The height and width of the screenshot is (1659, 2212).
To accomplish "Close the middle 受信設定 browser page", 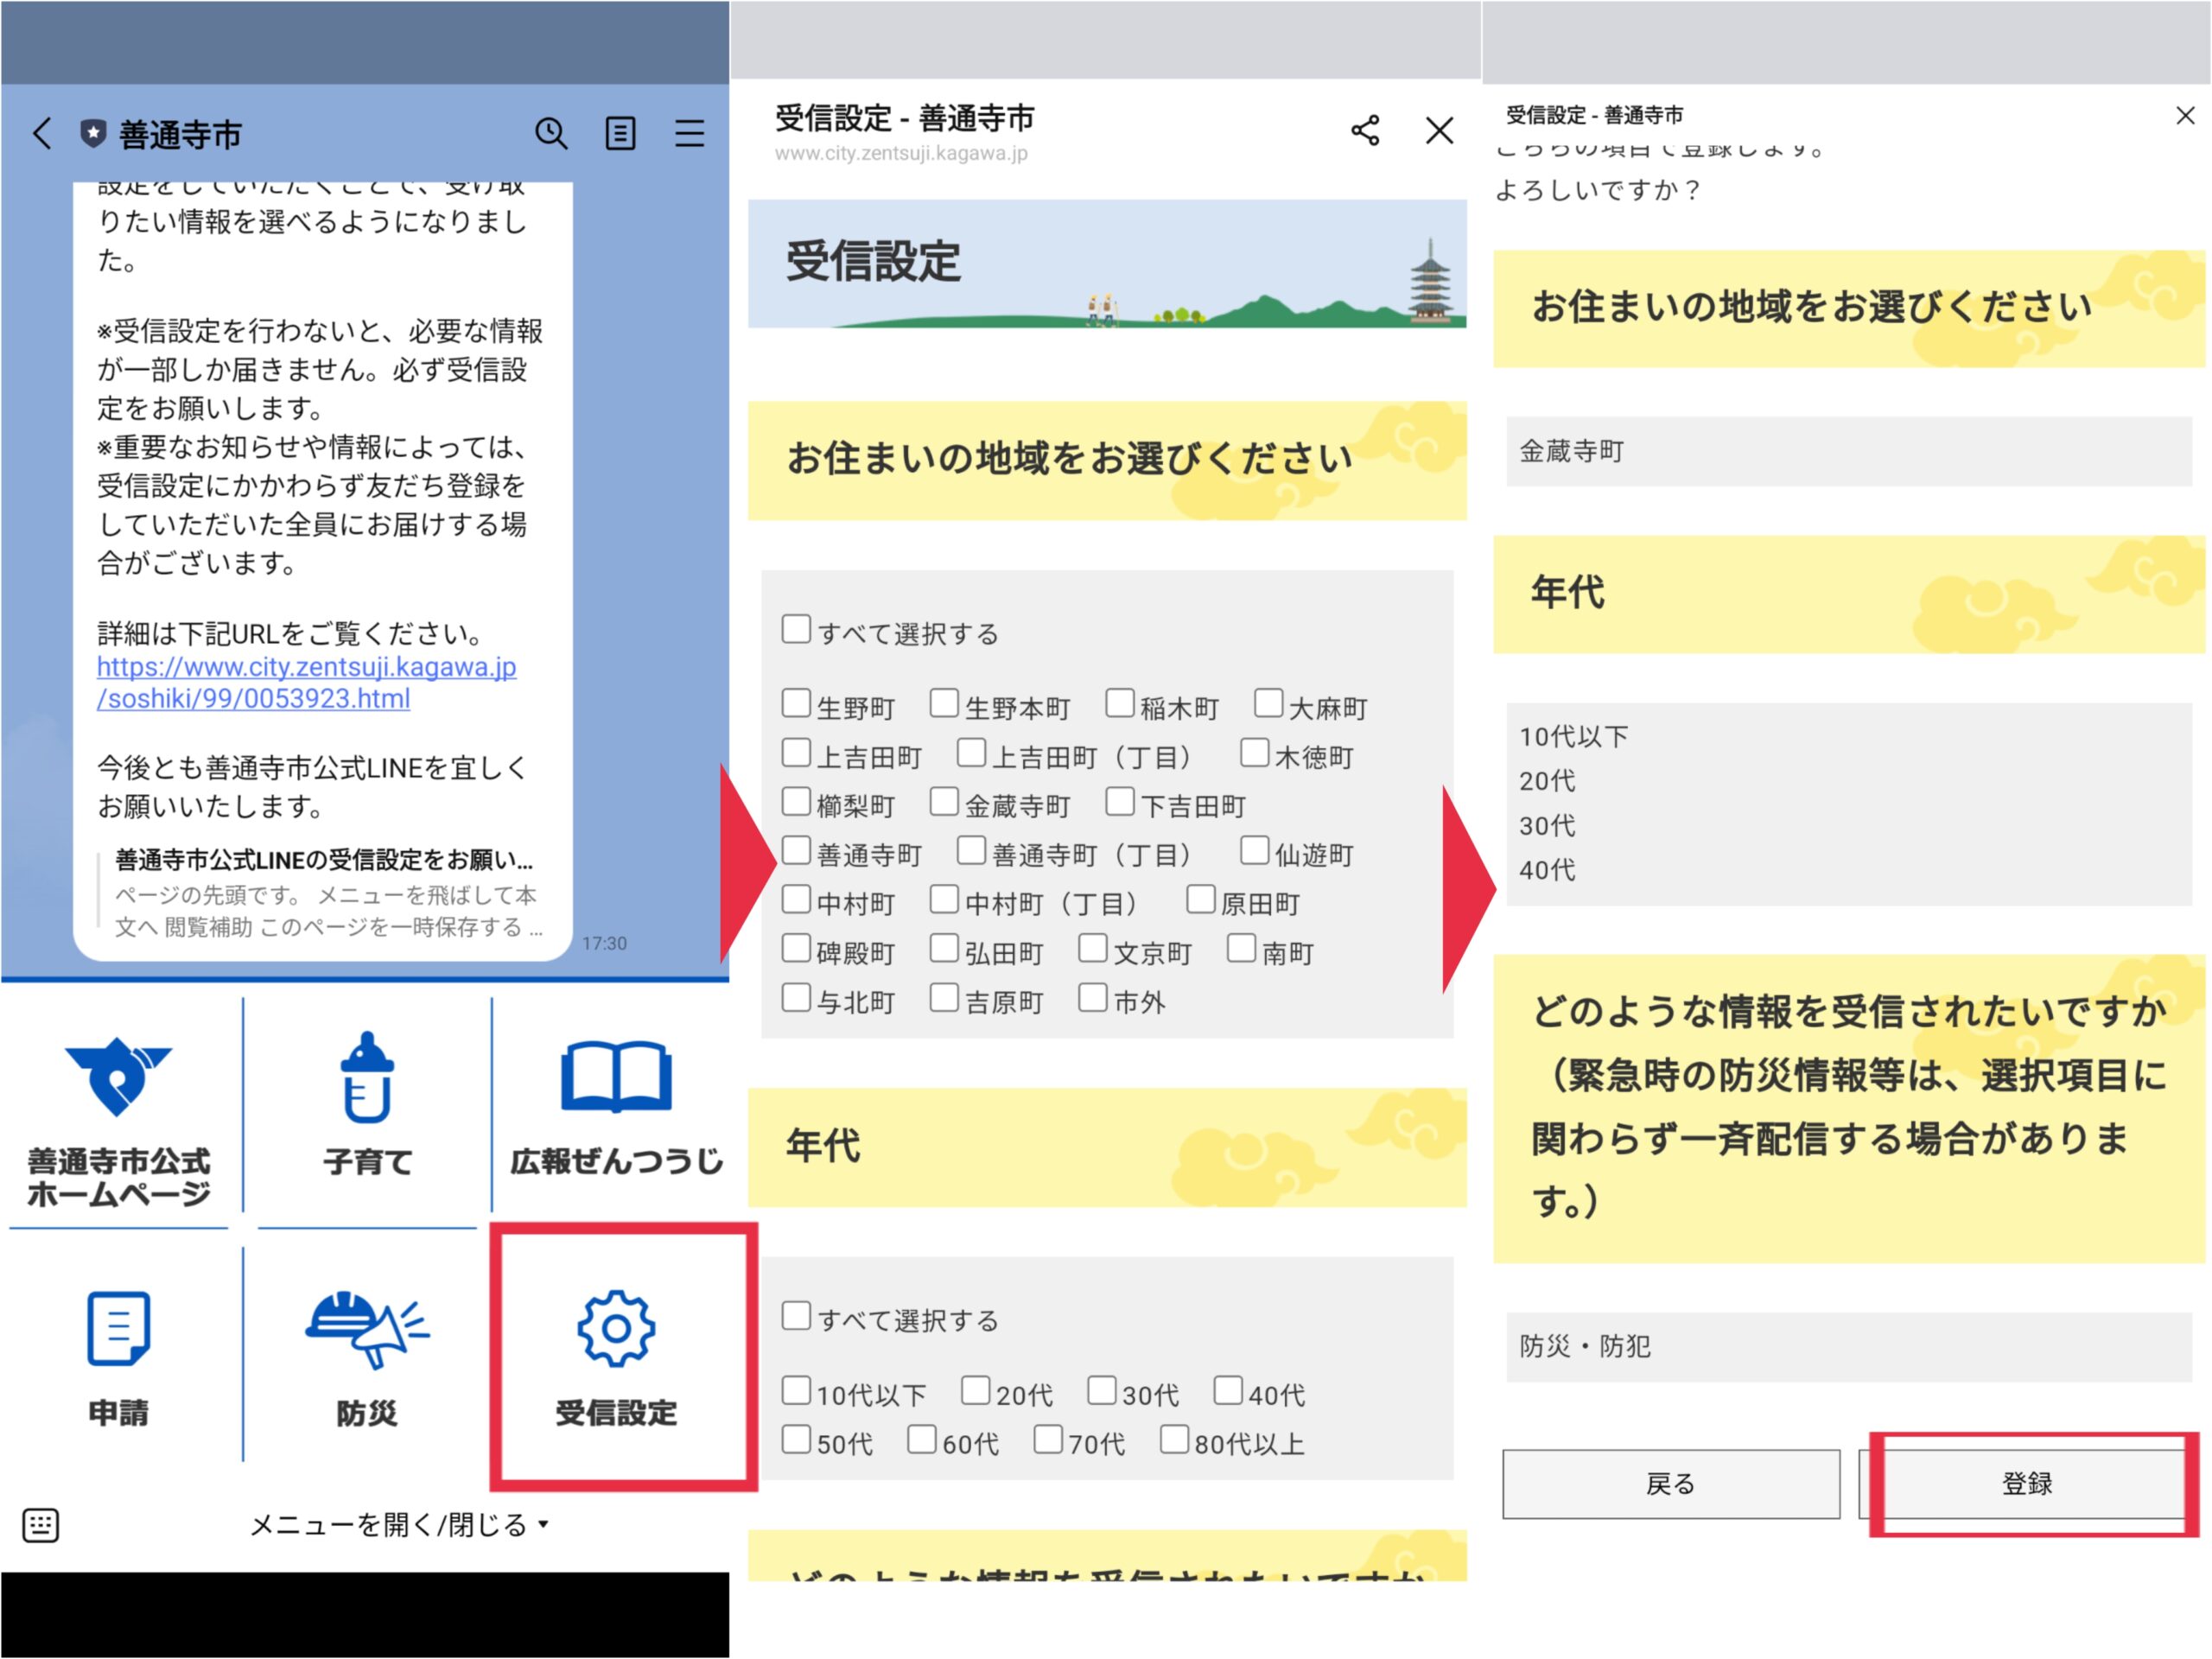I will click(x=1439, y=130).
